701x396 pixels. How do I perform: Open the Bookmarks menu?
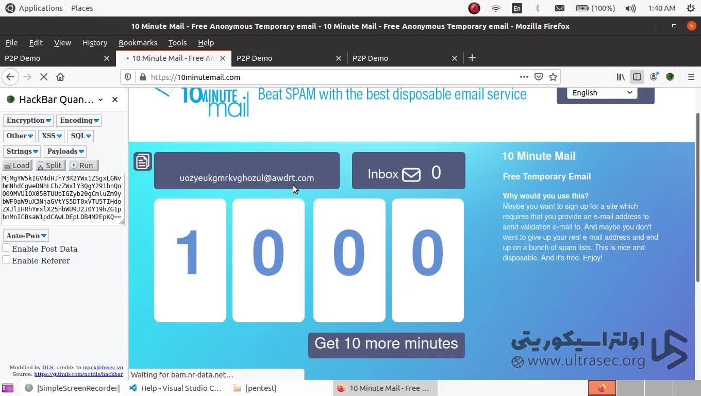coord(138,43)
